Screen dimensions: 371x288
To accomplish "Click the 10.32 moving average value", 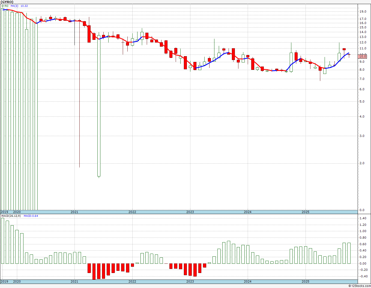I will [24, 6].
